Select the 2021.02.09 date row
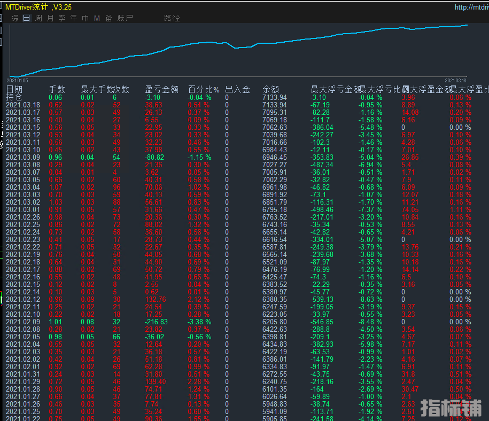The image size is (489, 421). (x=23, y=322)
